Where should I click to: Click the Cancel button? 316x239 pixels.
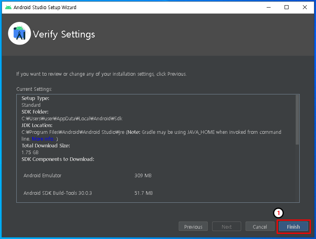[x=260, y=227]
